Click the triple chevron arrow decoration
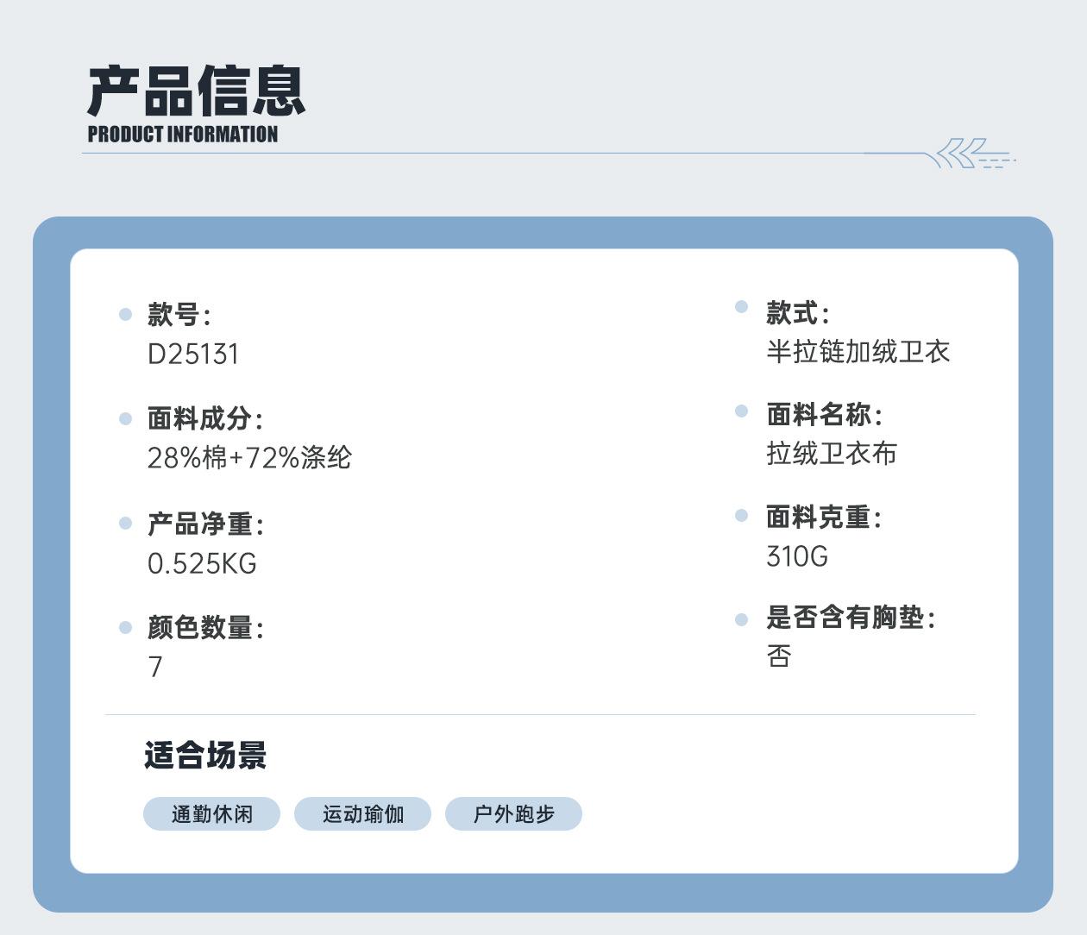Image resolution: width=1087 pixels, height=935 pixels. (962, 153)
